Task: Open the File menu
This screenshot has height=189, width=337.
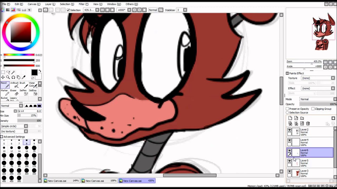Action: tap(6, 4)
